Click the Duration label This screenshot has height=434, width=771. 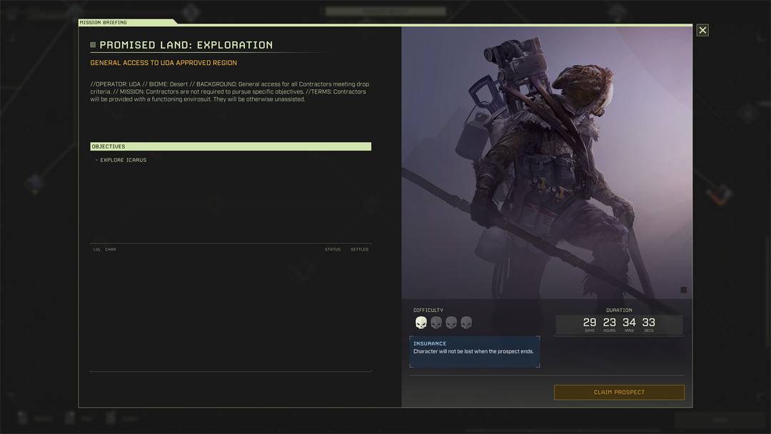tap(619, 310)
